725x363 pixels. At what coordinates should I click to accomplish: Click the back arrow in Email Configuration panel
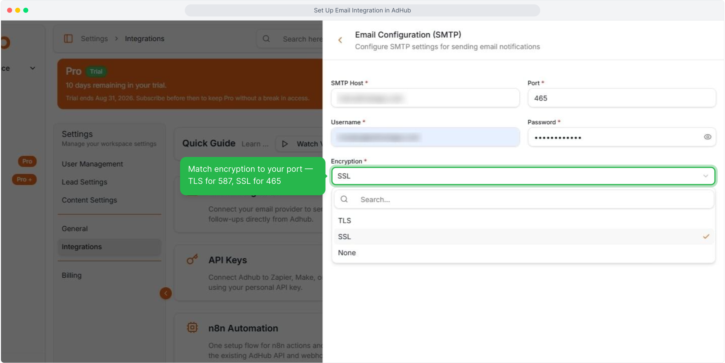click(x=340, y=40)
